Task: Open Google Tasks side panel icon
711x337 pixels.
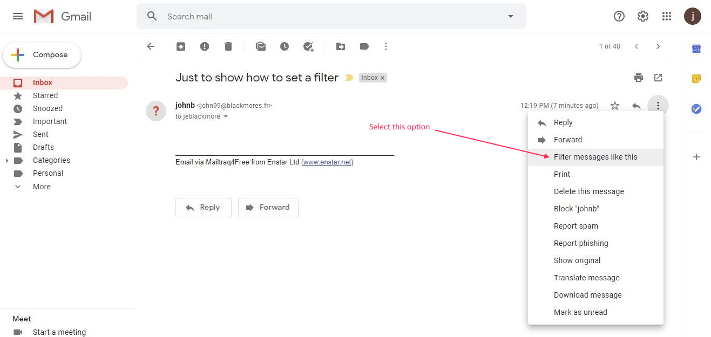Action: click(696, 109)
